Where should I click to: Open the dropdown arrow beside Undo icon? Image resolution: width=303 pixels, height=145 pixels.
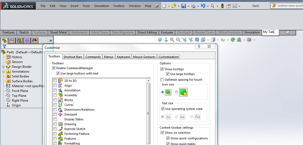point(208,6)
